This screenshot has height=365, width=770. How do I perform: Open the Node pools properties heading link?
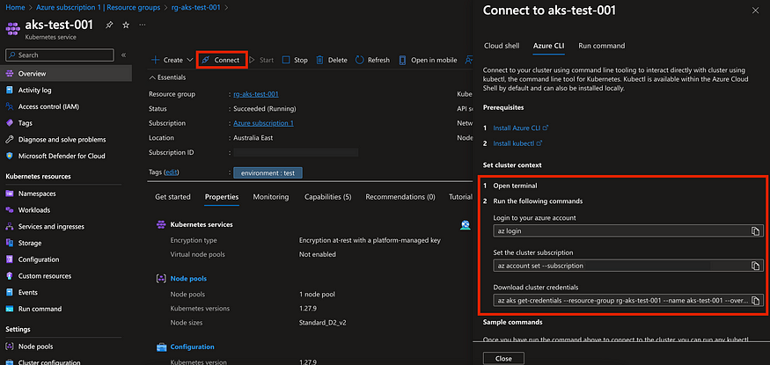click(x=188, y=279)
